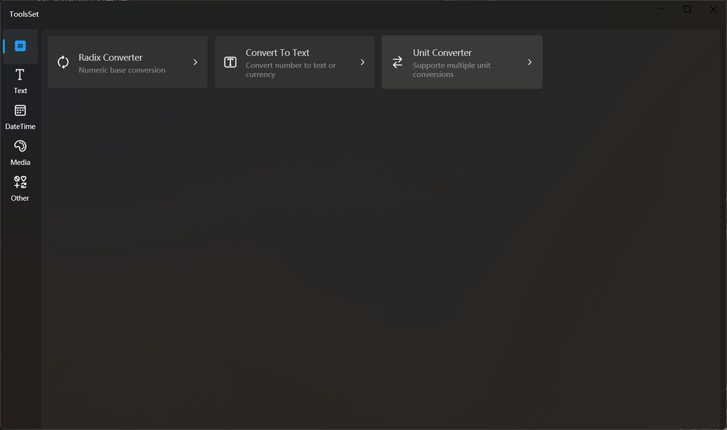Close the ToolsSet window
Image resolution: width=727 pixels, height=430 pixels.
pyautogui.click(x=713, y=9)
